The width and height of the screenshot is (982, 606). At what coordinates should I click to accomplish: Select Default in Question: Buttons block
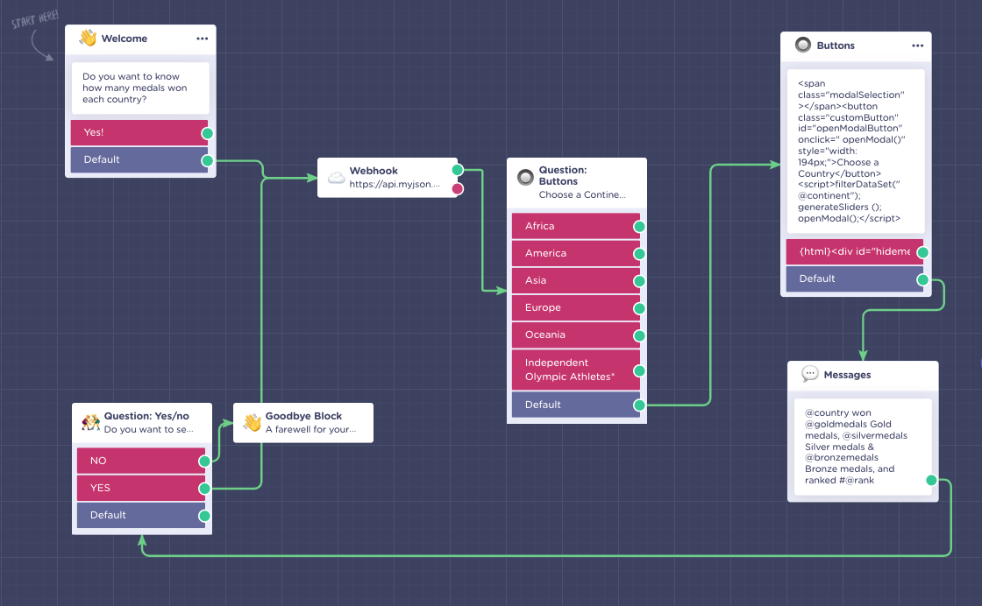point(575,405)
